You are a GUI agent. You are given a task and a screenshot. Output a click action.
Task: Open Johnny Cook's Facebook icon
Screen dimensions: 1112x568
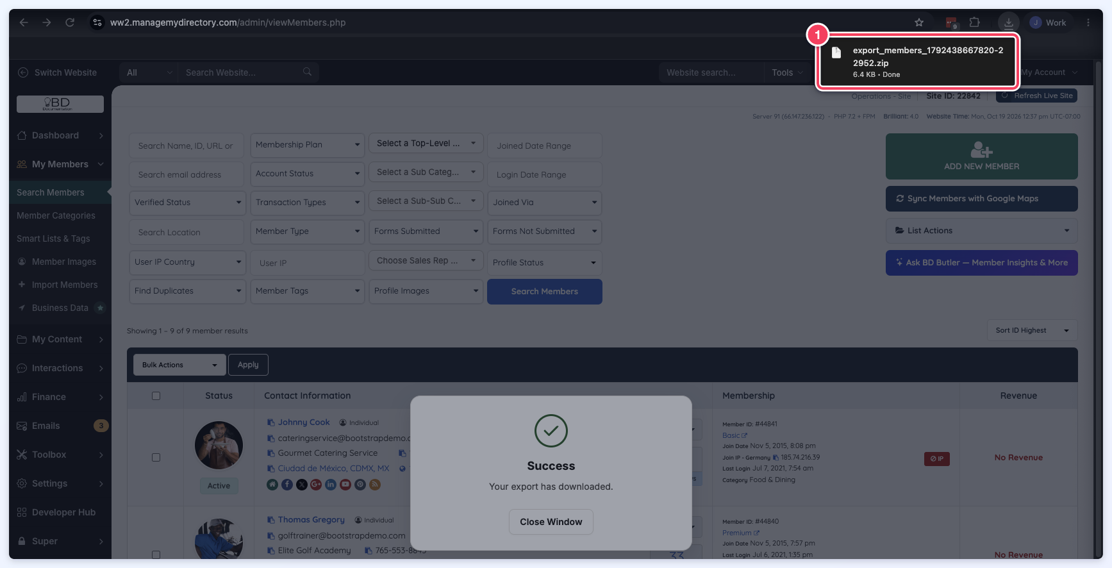(x=287, y=485)
